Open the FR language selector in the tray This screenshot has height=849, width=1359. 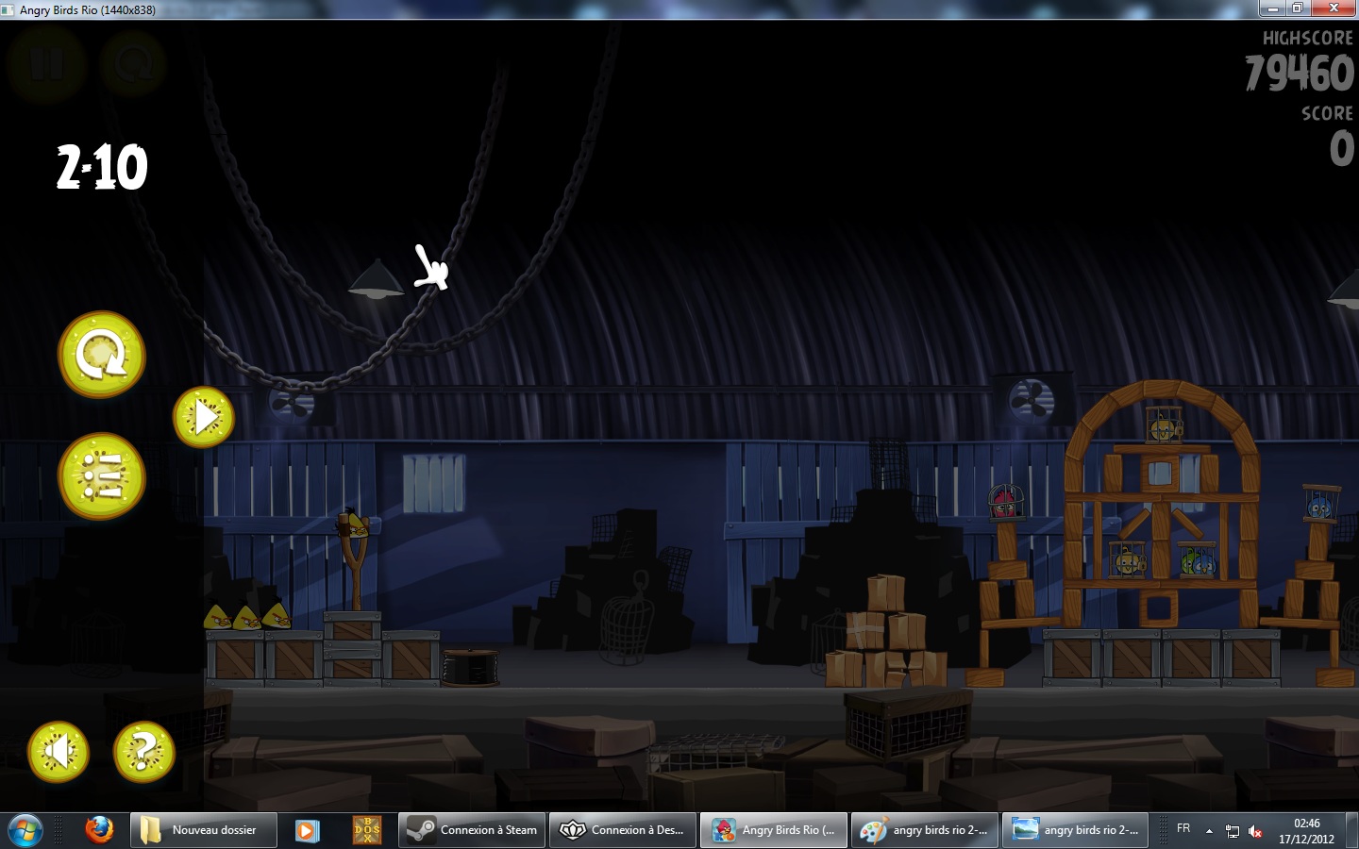1183,828
